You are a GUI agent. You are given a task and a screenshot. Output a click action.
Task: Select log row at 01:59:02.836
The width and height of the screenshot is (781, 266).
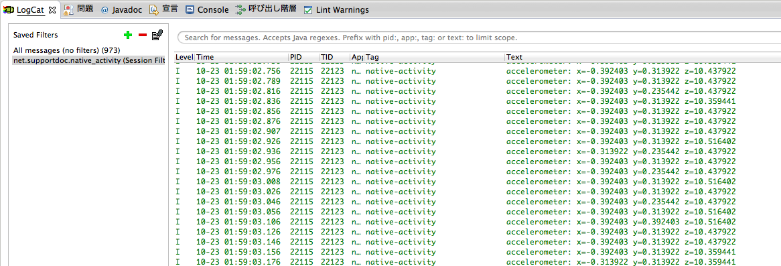tap(478, 101)
